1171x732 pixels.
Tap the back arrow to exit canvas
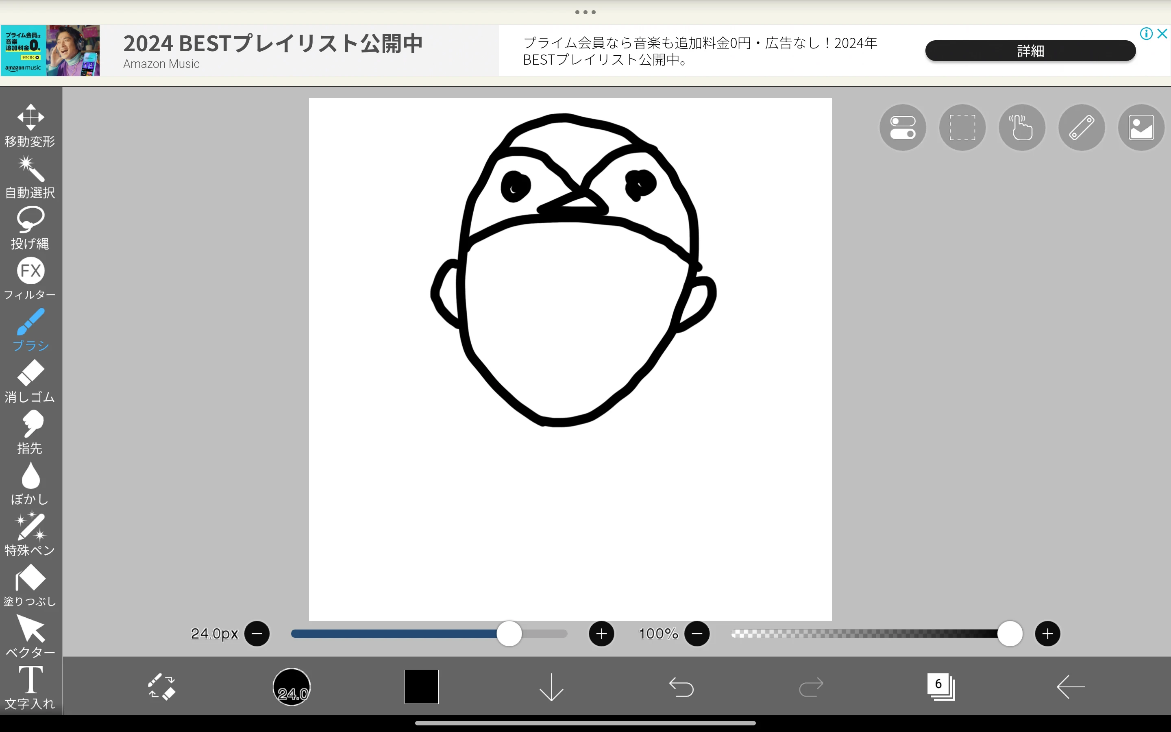pyautogui.click(x=1070, y=687)
